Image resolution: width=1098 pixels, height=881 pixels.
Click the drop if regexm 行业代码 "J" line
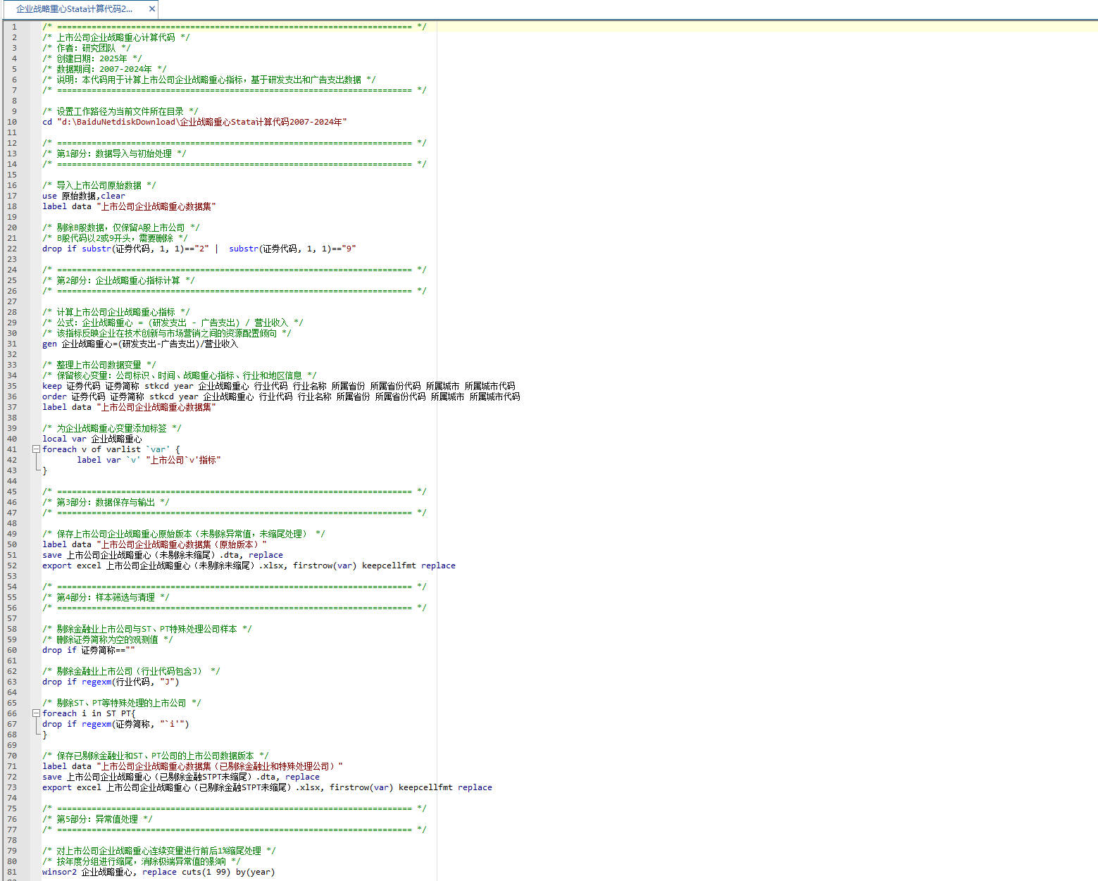[x=111, y=682]
